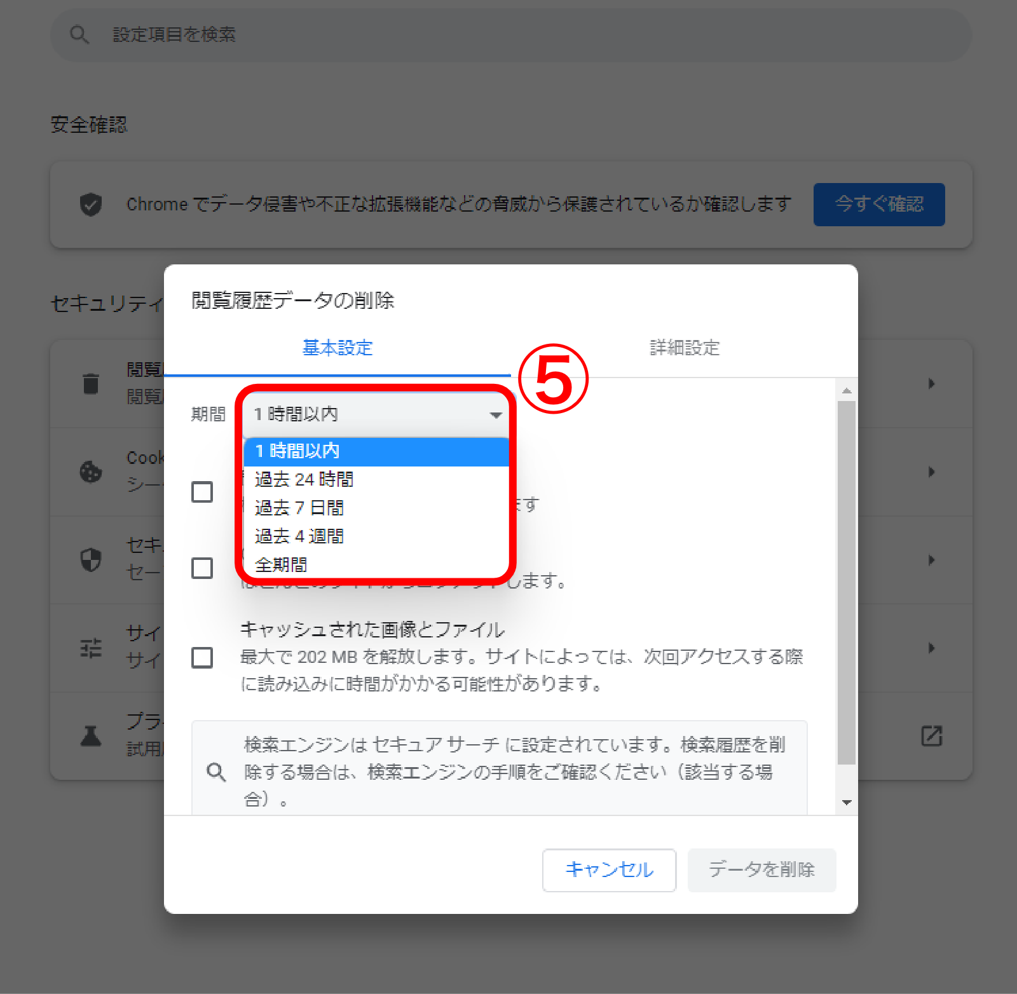The image size is (1017, 994).
Task: Click the trash can browsing data icon
Action: 91,383
